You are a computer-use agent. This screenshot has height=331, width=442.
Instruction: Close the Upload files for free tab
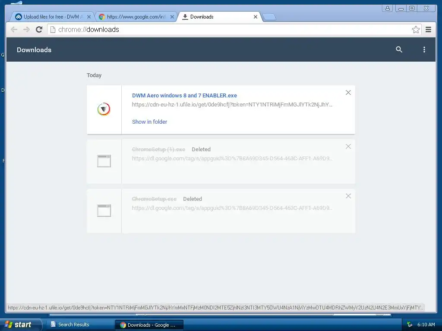click(x=89, y=17)
